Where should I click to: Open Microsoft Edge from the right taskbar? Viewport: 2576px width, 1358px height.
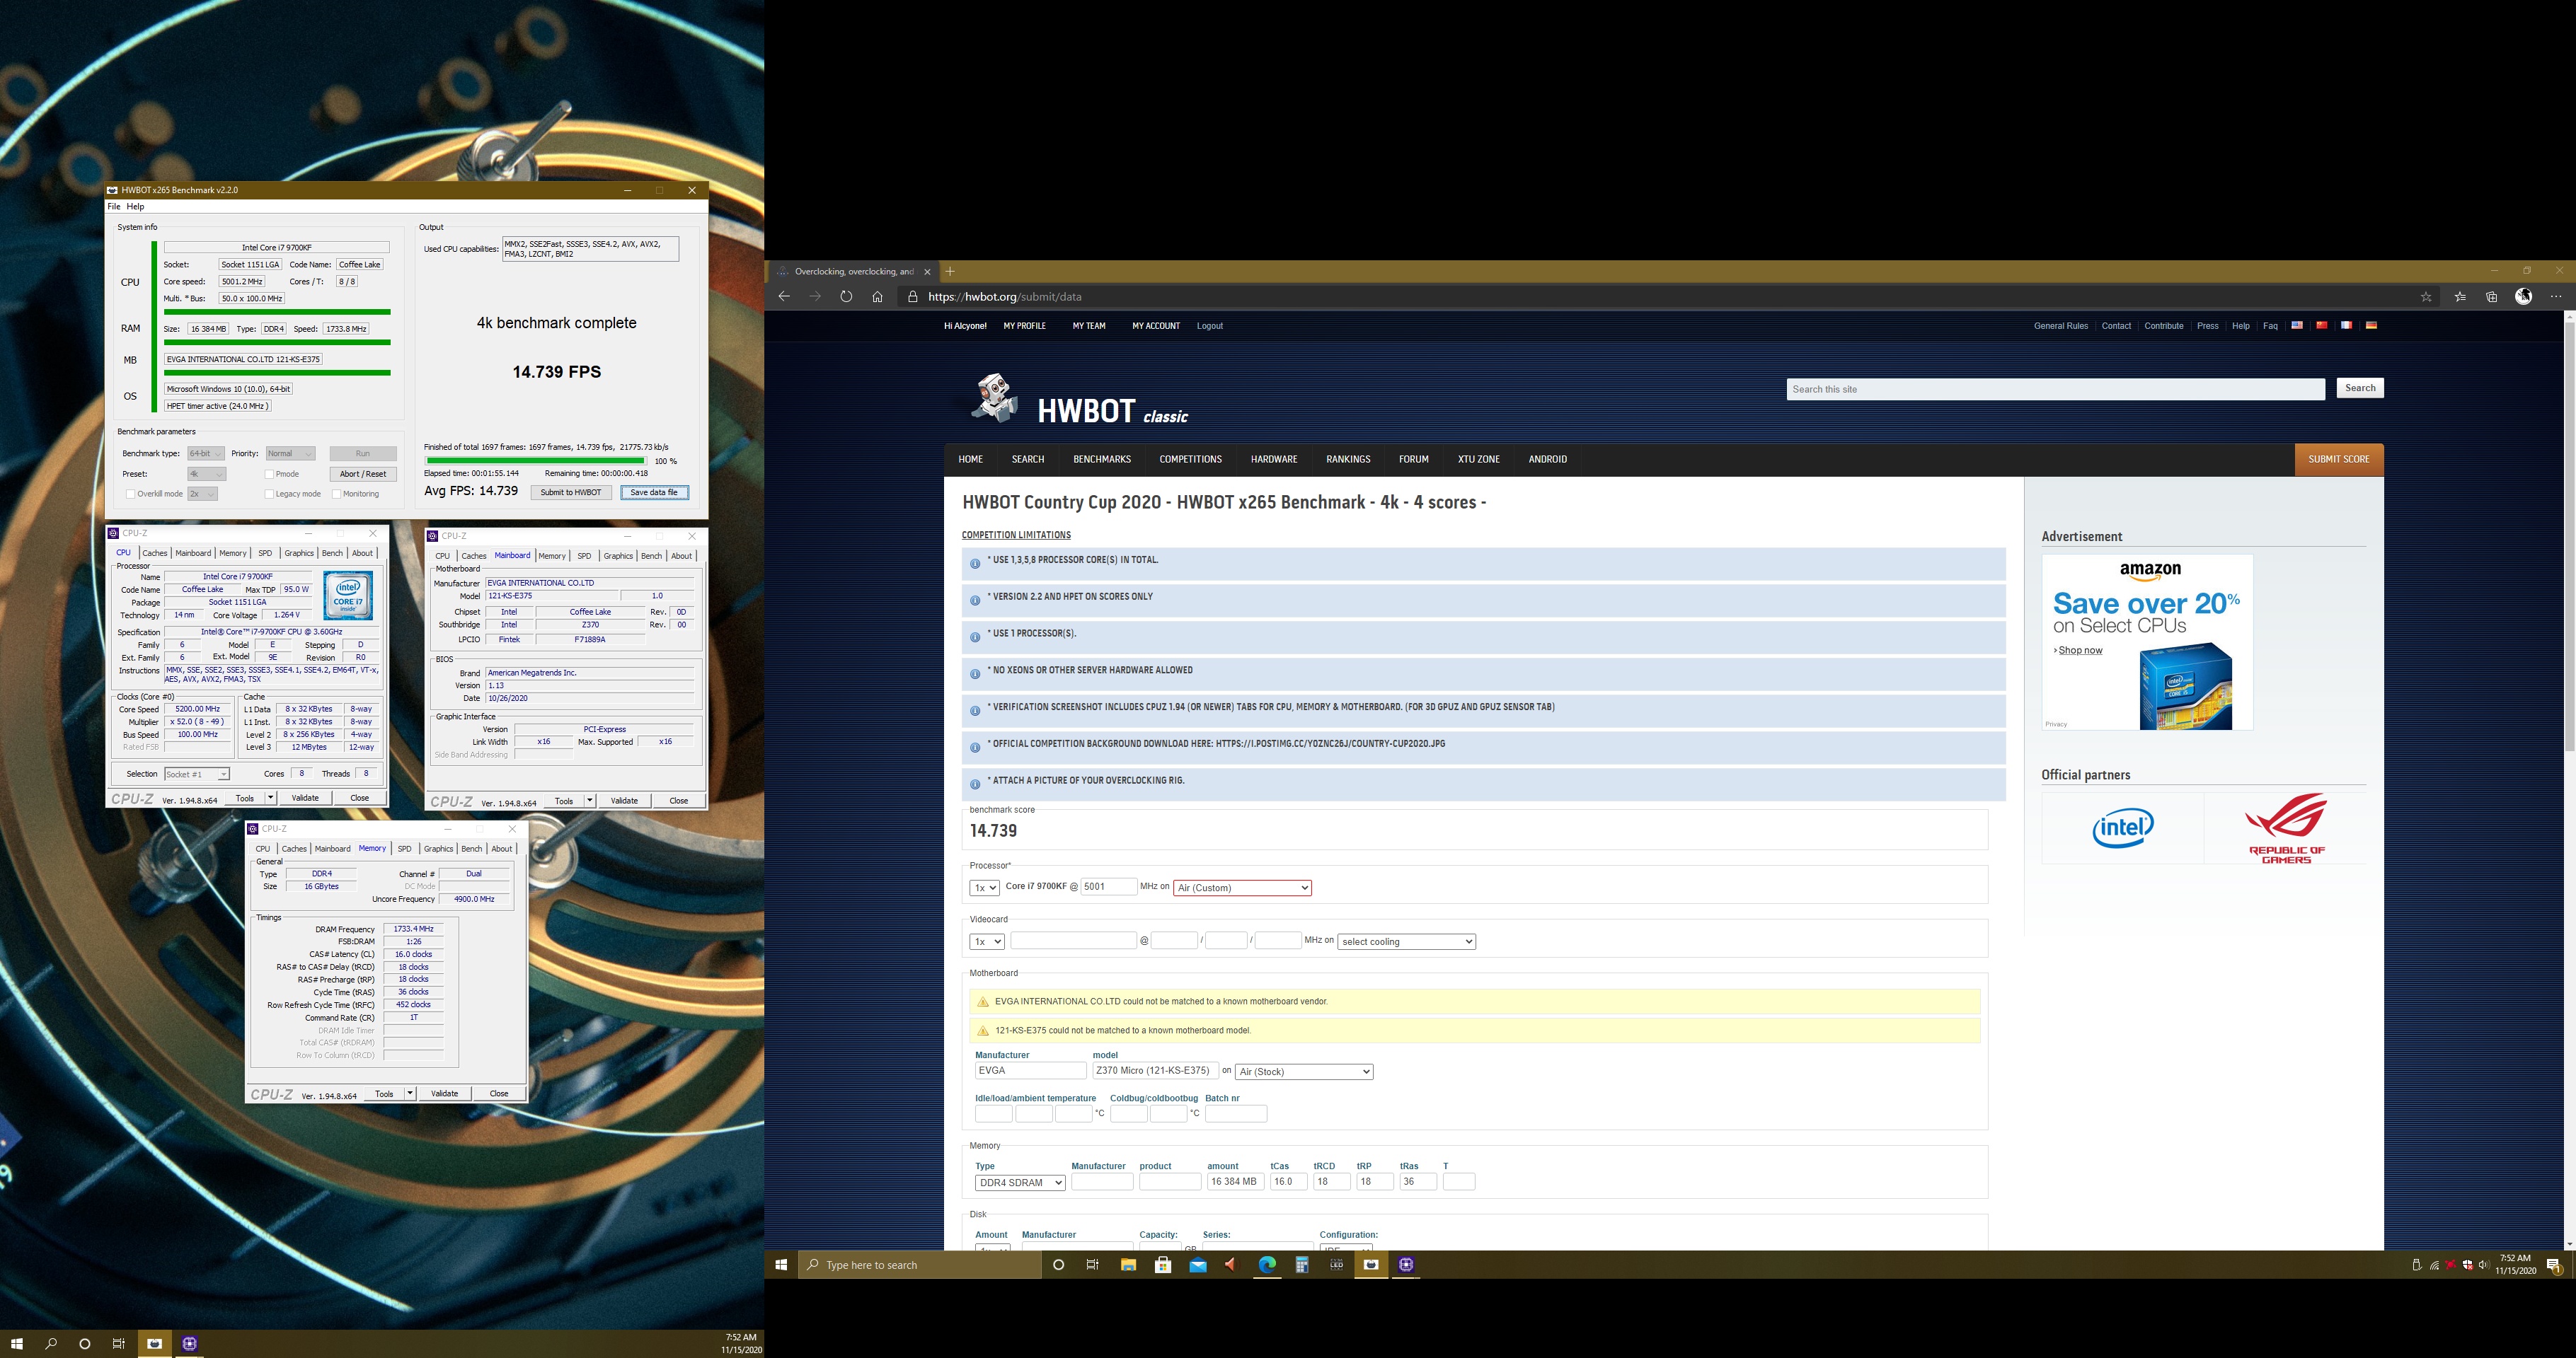click(x=1267, y=1264)
